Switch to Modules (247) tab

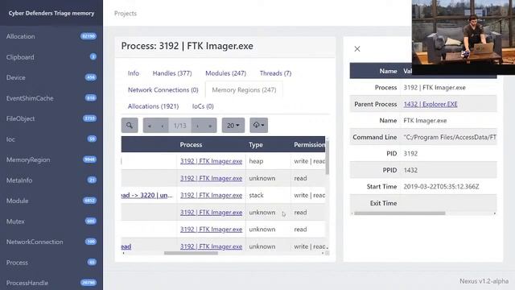pyautogui.click(x=225, y=73)
